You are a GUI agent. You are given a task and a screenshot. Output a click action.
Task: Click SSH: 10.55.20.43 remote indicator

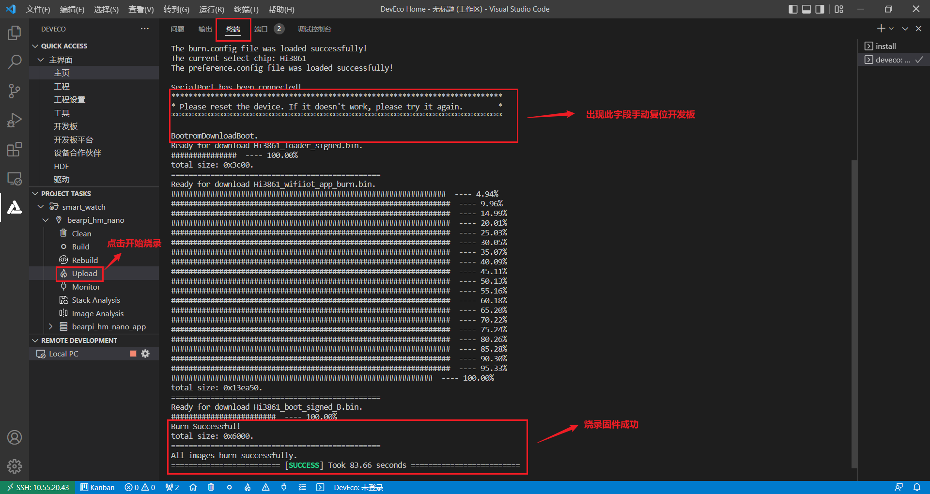pyautogui.click(x=38, y=487)
